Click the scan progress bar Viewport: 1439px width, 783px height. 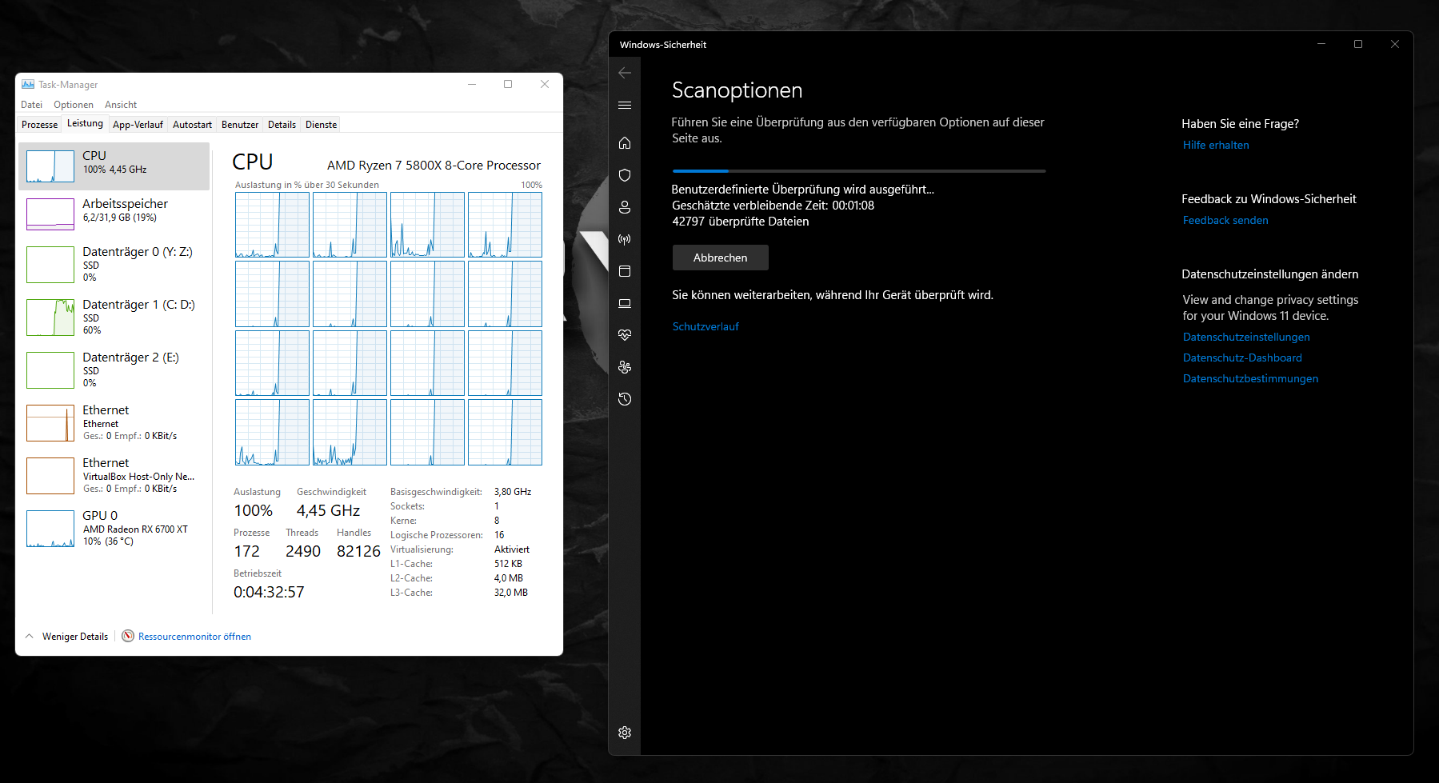(x=859, y=170)
